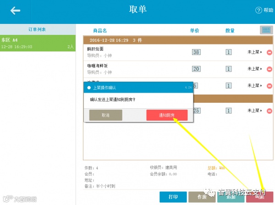
Task: Click the 收银员 cashier text
Action: click(x=164, y=167)
